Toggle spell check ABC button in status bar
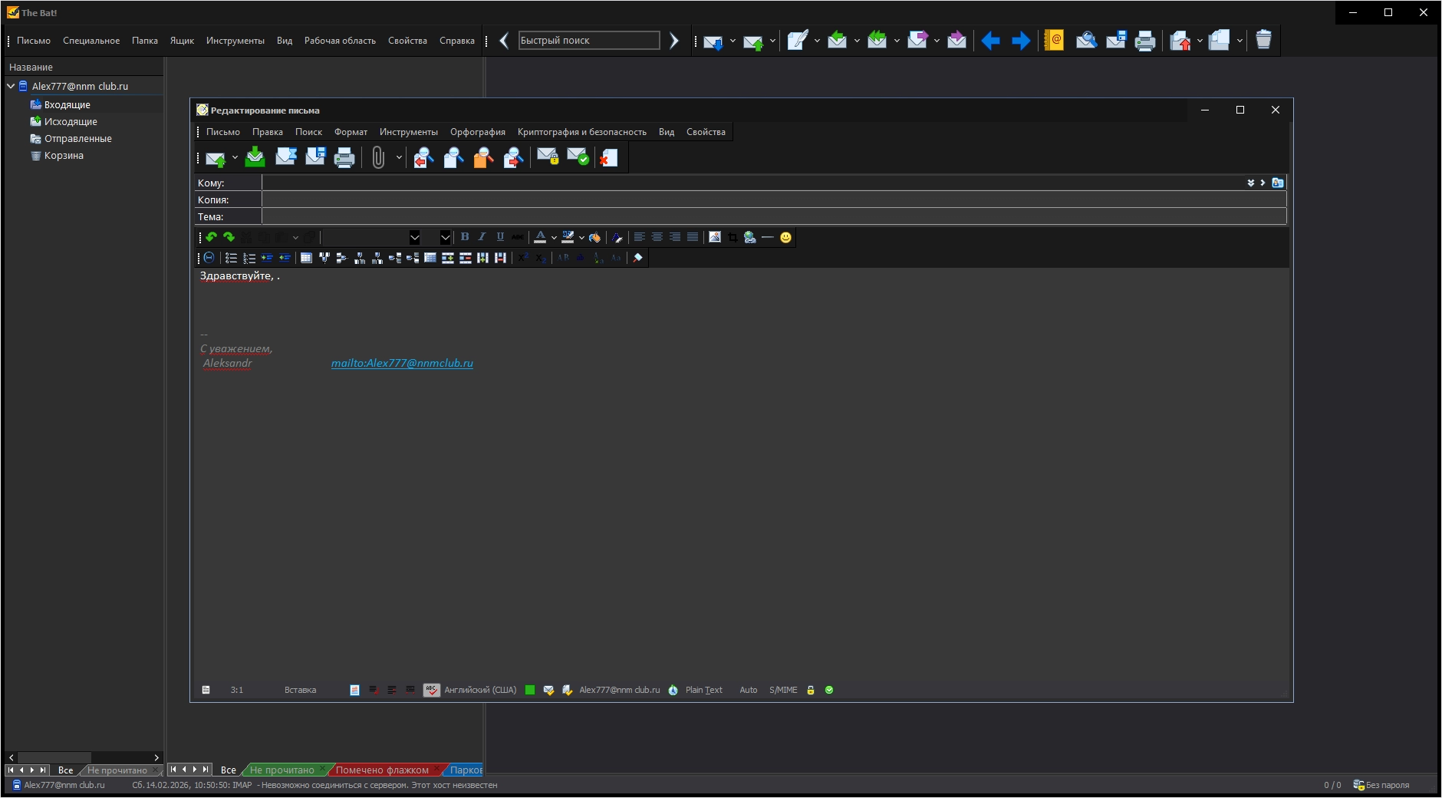The width and height of the screenshot is (1442, 798). pyautogui.click(x=432, y=691)
